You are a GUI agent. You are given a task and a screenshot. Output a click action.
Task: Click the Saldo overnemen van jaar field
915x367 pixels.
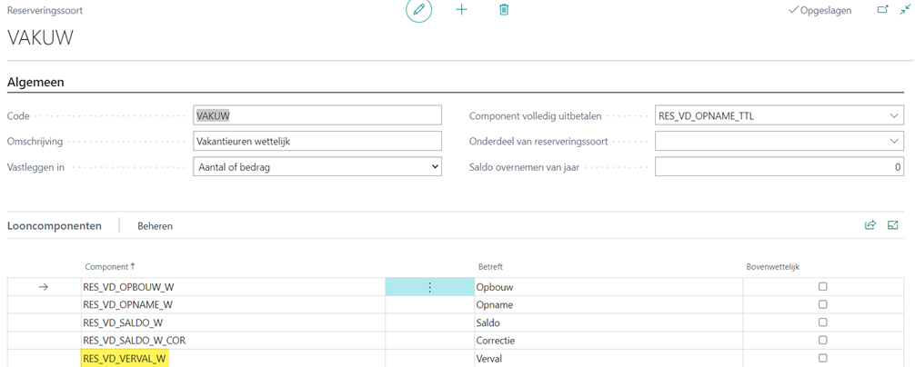[x=779, y=167]
